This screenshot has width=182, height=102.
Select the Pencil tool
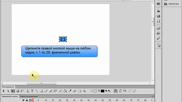[46, 91]
